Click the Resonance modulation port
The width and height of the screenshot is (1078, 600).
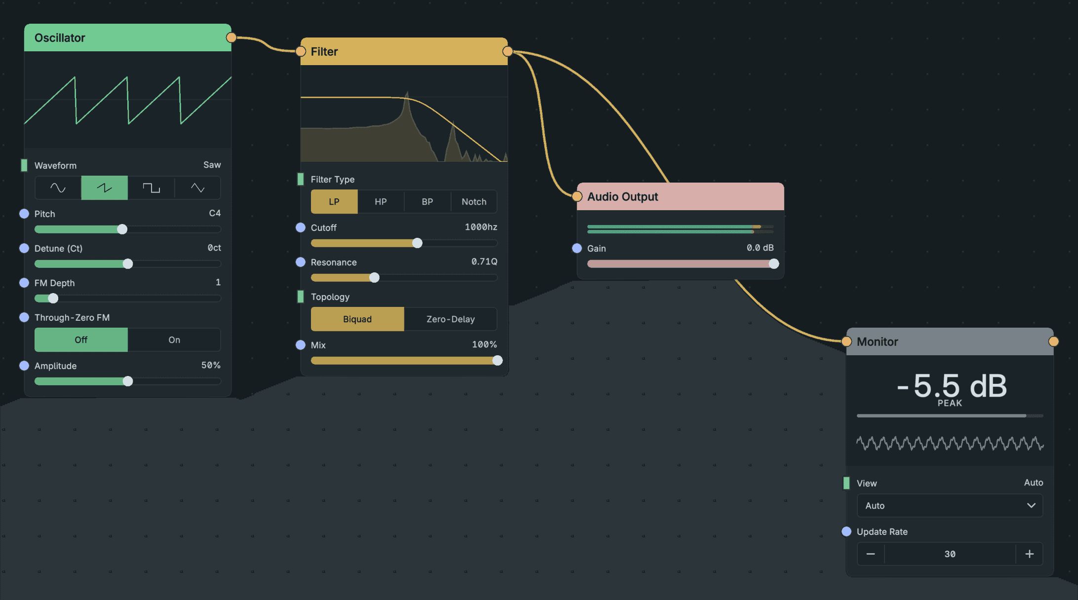tap(301, 262)
